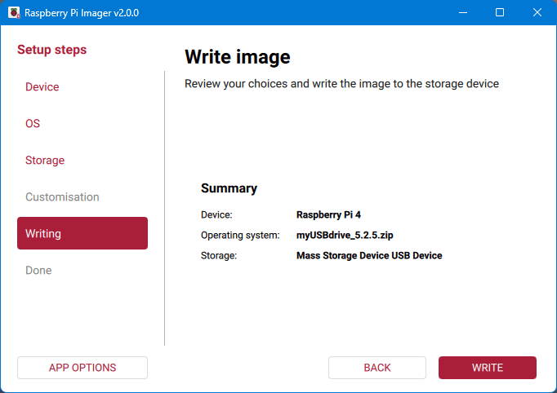
Task: Click the Raspberry Pi logo in title bar
Action: coord(13,13)
